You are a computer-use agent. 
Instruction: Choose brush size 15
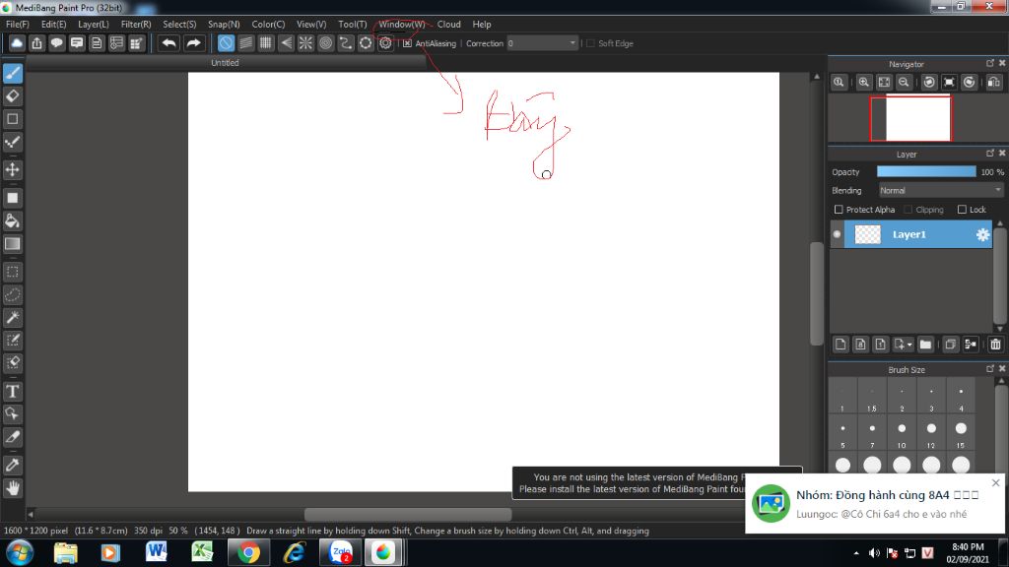click(x=961, y=433)
